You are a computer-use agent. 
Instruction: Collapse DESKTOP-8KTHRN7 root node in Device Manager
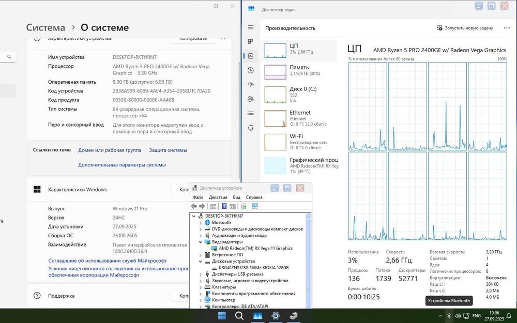pos(194,216)
